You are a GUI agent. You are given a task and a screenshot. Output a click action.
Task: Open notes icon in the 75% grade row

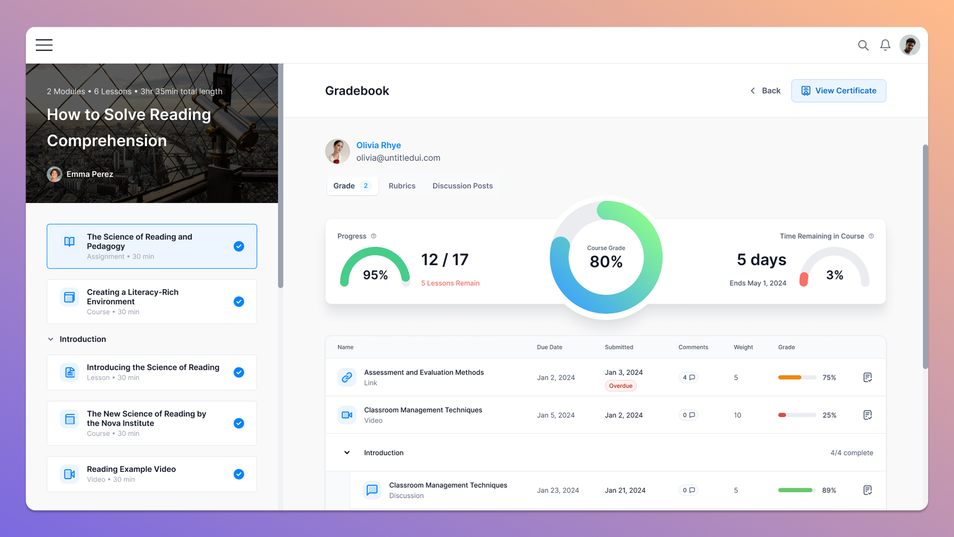coord(868,378)
